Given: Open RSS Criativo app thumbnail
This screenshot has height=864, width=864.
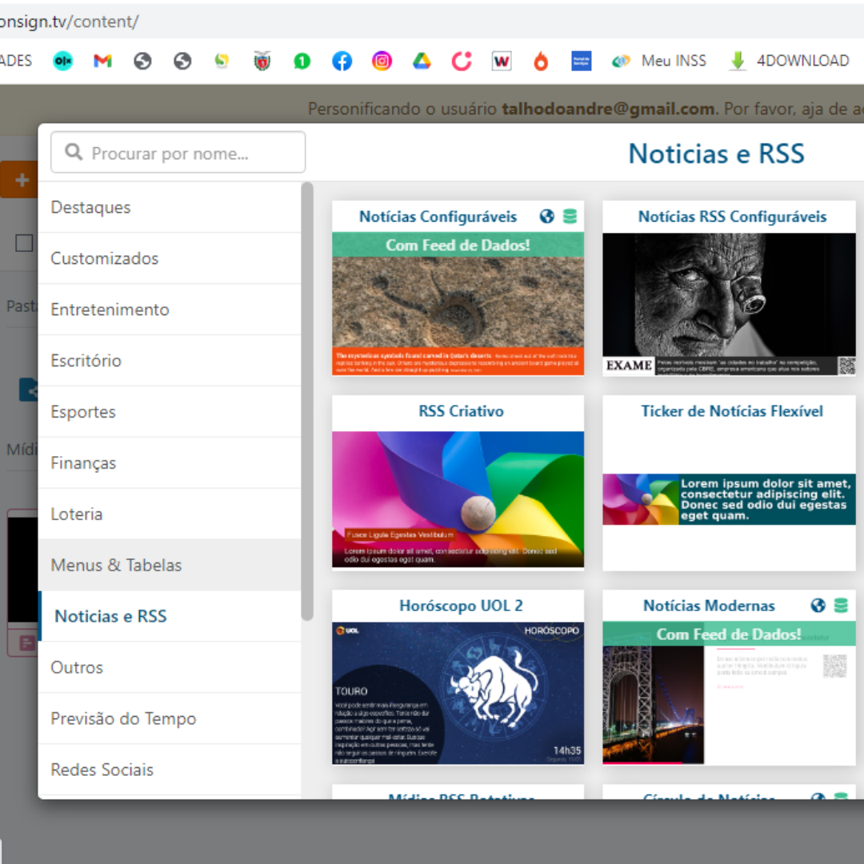Looking at the screenshot, I should click(x=458, y=499).
